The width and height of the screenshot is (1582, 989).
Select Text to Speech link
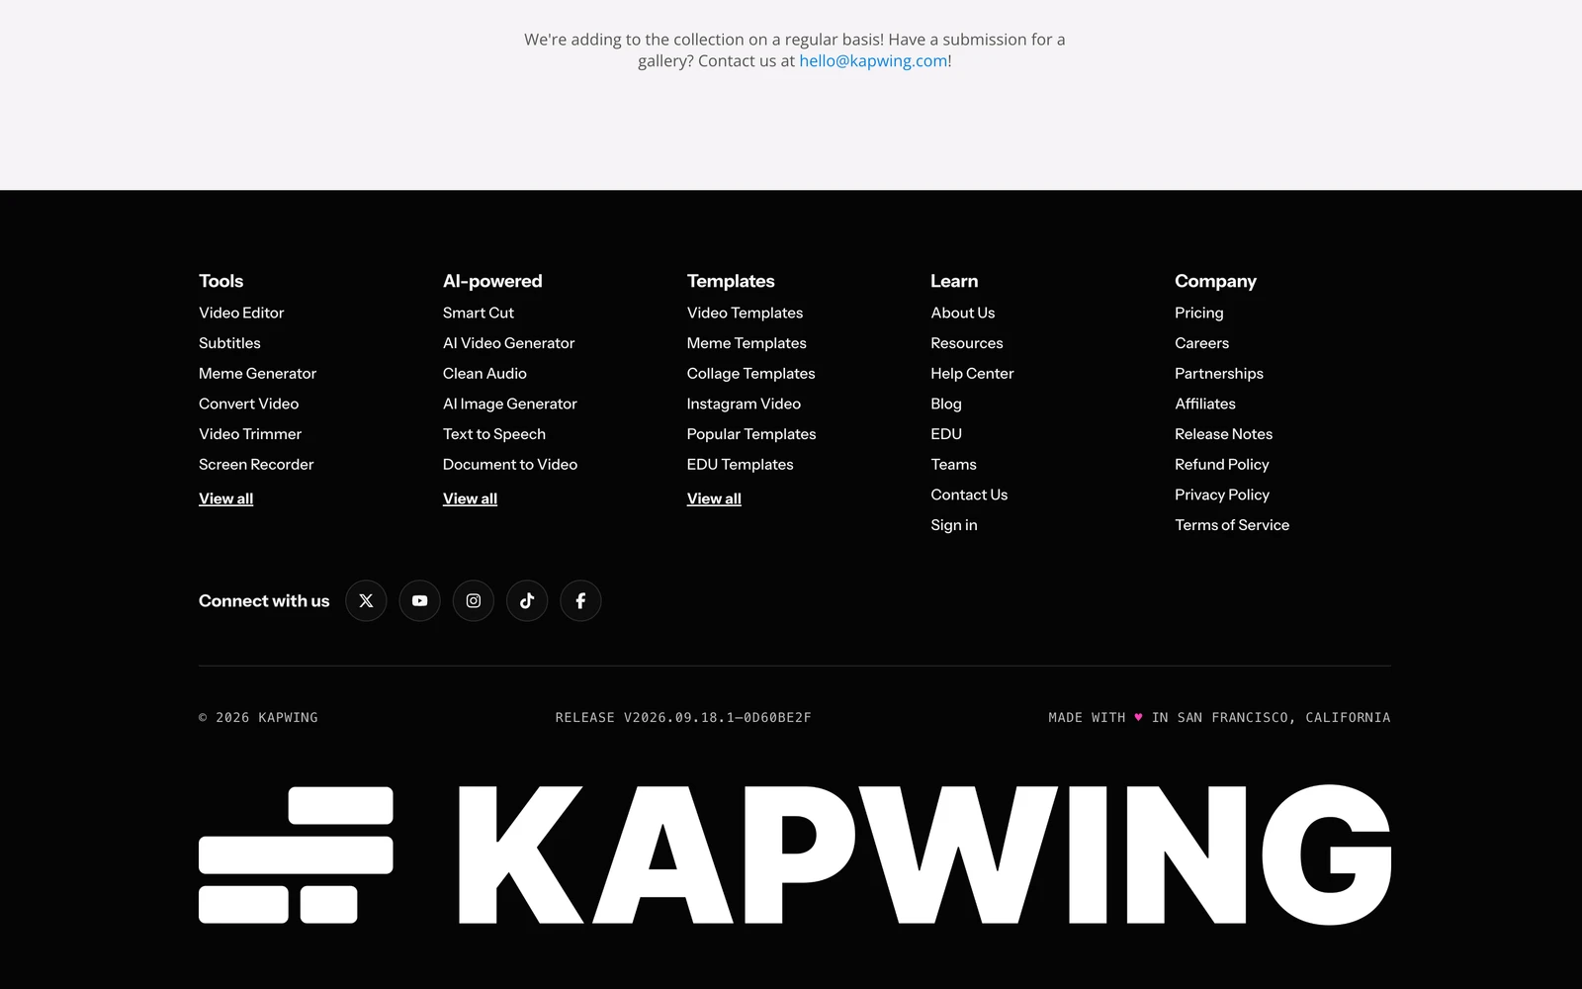pos(494,434)
